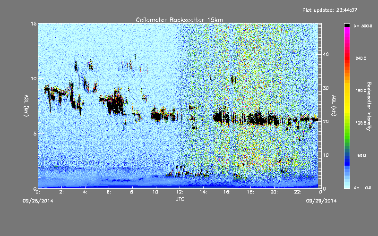This screenshot has height=236, width=378.
Task: Click the "8:" hour tick on the time axis
Action: (x=132, y=192)
